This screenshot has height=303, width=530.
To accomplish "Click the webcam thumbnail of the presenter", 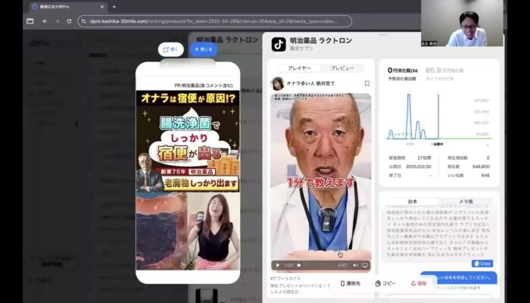I will click(x=462, y=23).
